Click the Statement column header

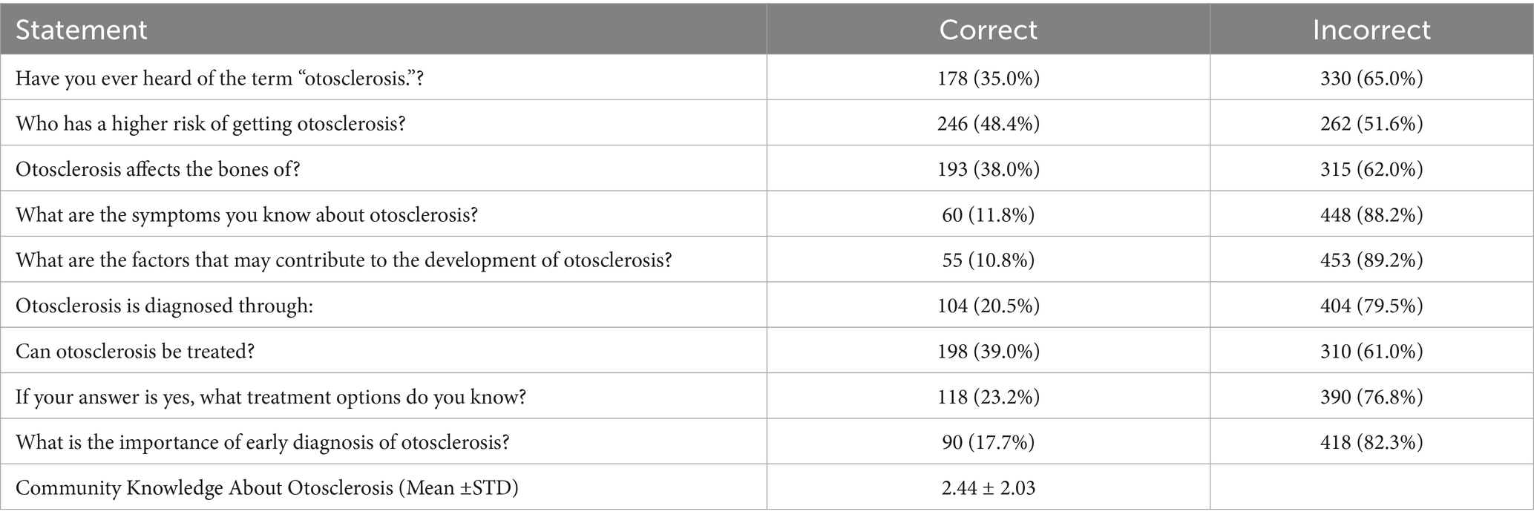pyautogui.click(x=82, y=30)
